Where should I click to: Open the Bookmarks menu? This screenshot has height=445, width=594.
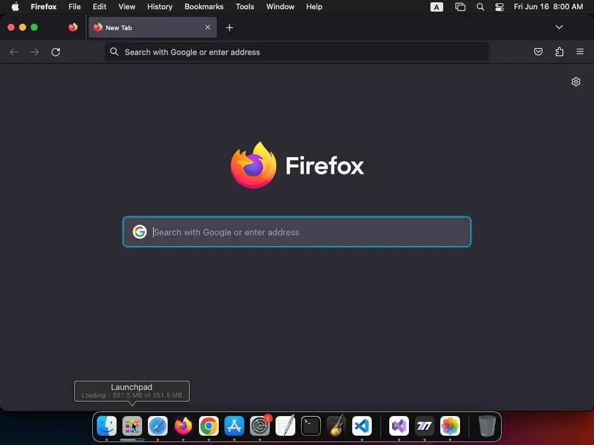(x=204, y=6)
